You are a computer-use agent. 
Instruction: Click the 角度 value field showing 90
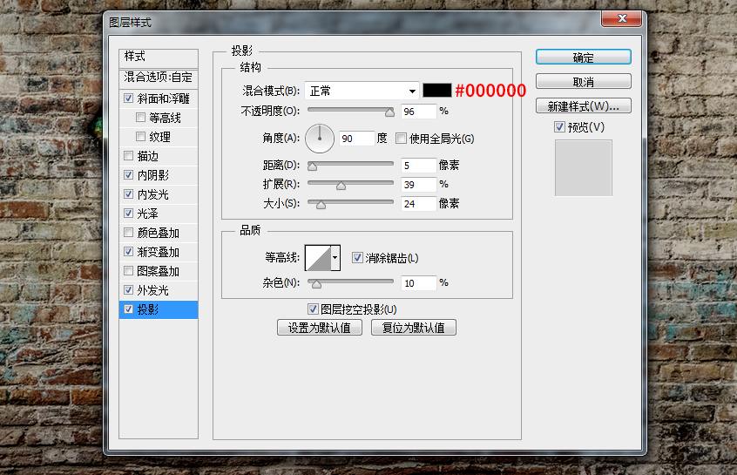pyautogui.click(x=357, y=139)
